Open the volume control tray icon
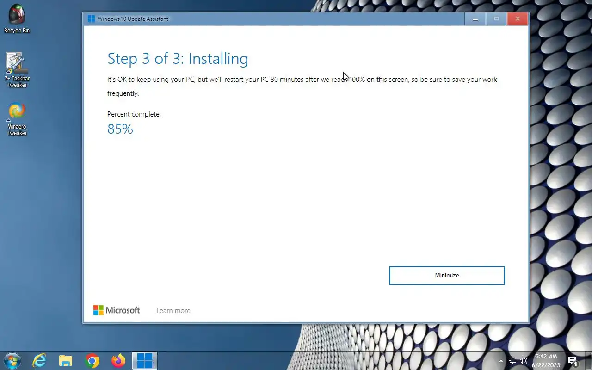The image size is (592, 370). tap(524, 361)
